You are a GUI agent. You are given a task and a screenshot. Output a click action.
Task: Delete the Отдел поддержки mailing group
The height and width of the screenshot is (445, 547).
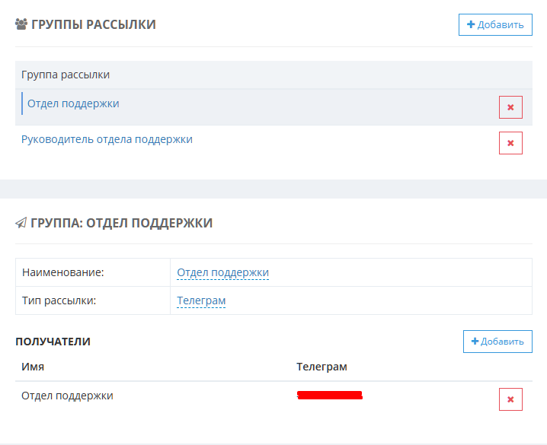510,107
